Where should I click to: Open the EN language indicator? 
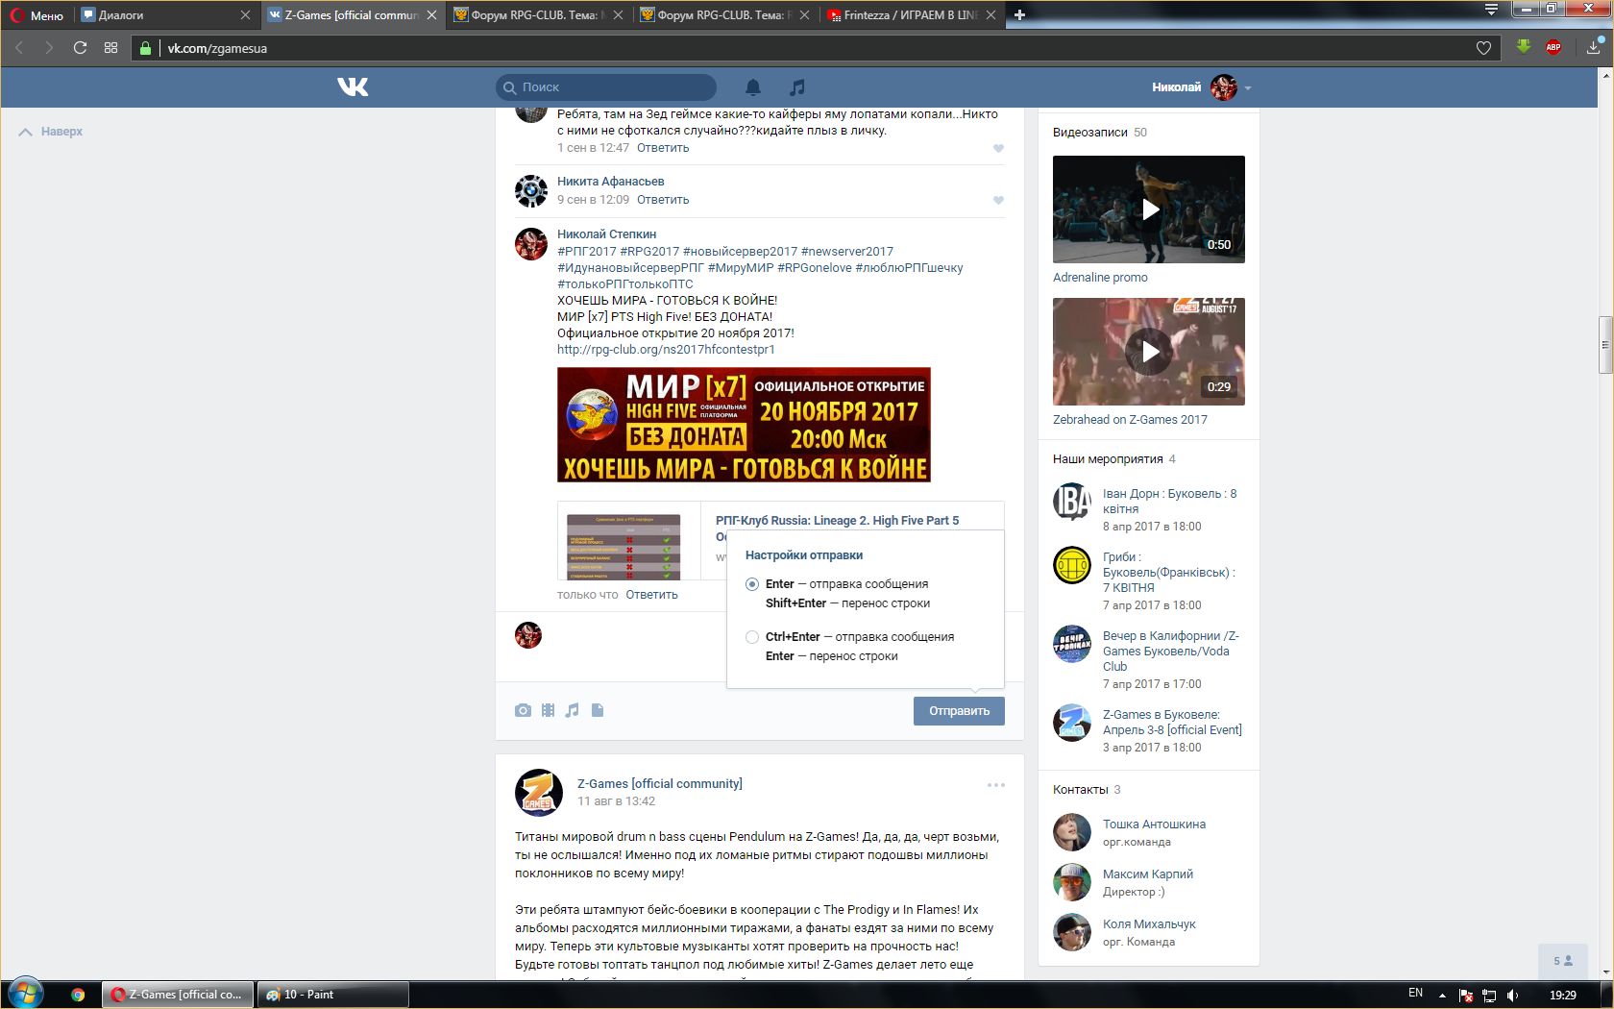(x=1415, y=994)
